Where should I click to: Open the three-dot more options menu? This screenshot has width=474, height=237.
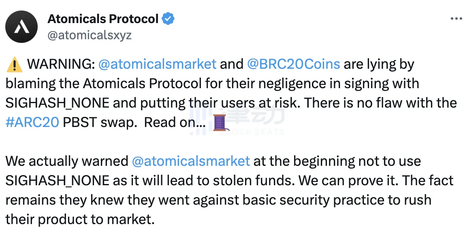pos(457,19)
